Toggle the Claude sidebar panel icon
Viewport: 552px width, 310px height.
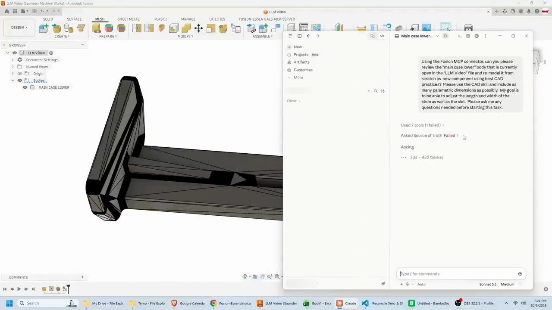[x=299, y=36]
